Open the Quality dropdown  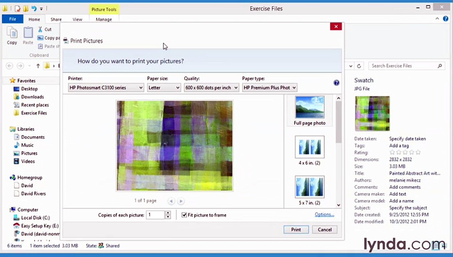[x=211, y=87]
